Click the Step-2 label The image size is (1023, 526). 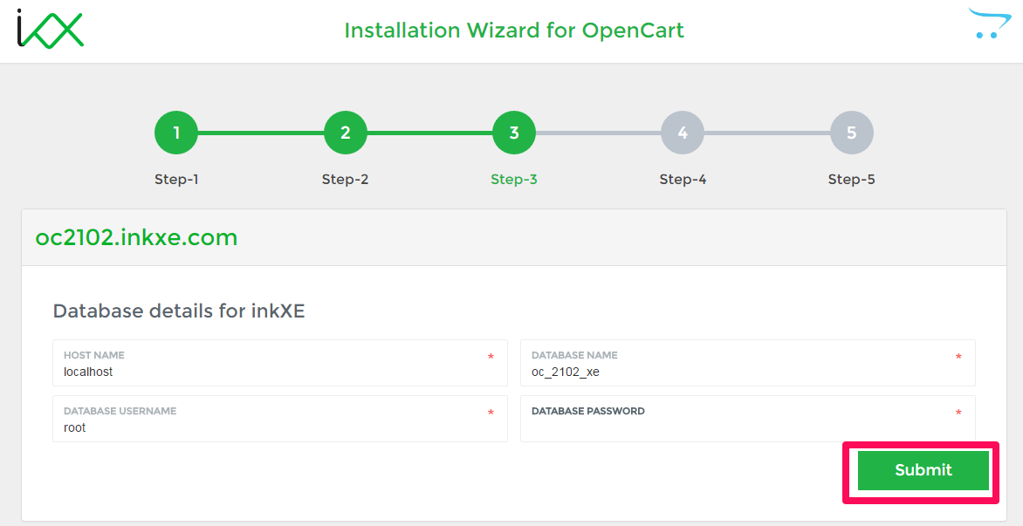pyautogui.click(x=345, y=179)
